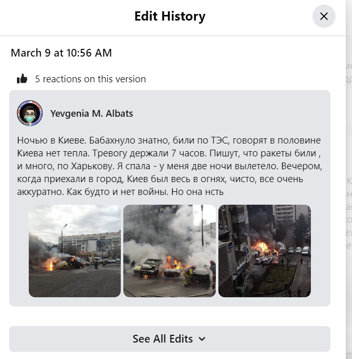352x359 pixels.
Task: Open the Yevgenia M. Albats name link
Action: pos(91,113)
